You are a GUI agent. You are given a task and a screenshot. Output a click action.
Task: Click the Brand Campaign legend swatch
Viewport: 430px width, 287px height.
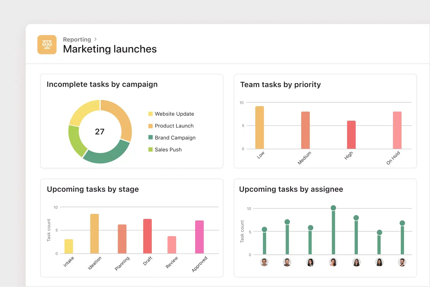[x=150, y=137]
